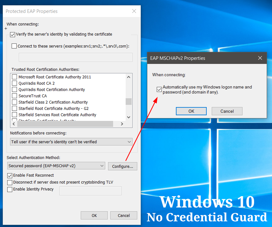Click the server names input field
Screen dimensions: 272x227
[x=76, y=57]
